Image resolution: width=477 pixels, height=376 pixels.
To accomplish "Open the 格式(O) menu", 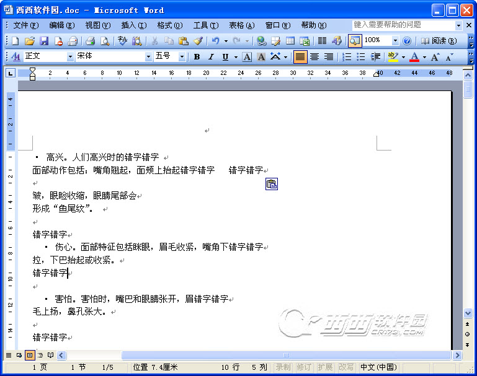I will coord(170,25).
